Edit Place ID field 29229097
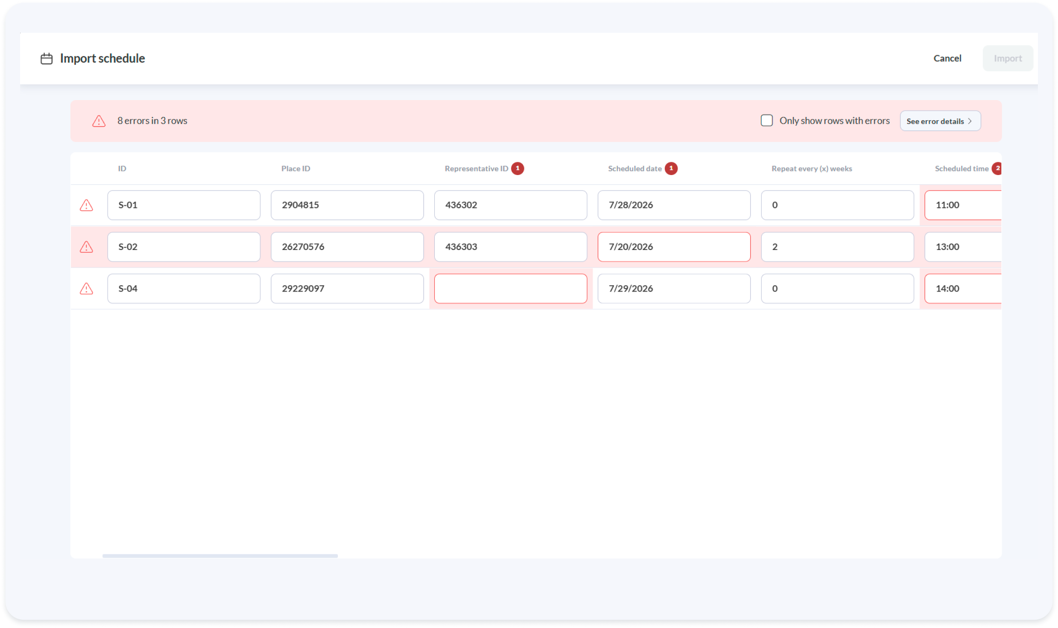 [x=347, y=288]
